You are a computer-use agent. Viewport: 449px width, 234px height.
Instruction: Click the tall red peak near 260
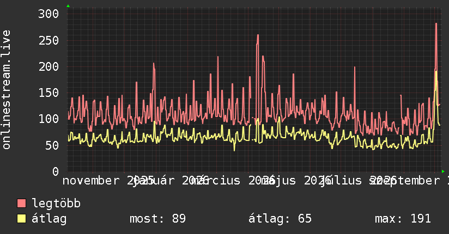click(x=258, y=35)
